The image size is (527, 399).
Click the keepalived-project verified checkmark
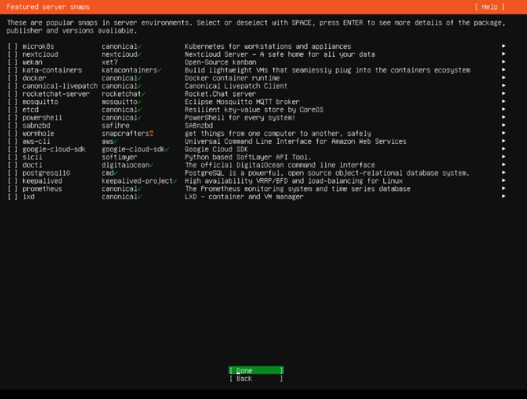pos(175,181)
